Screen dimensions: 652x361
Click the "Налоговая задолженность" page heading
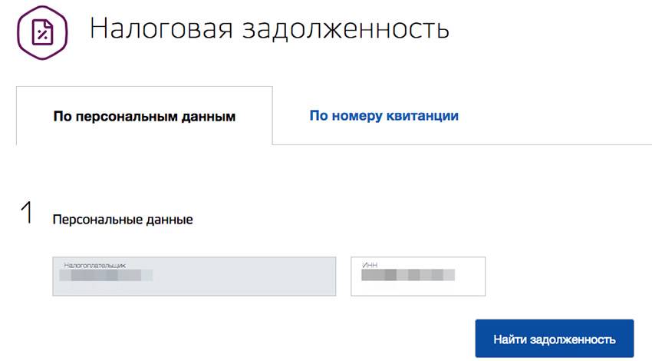click(268, 29)
